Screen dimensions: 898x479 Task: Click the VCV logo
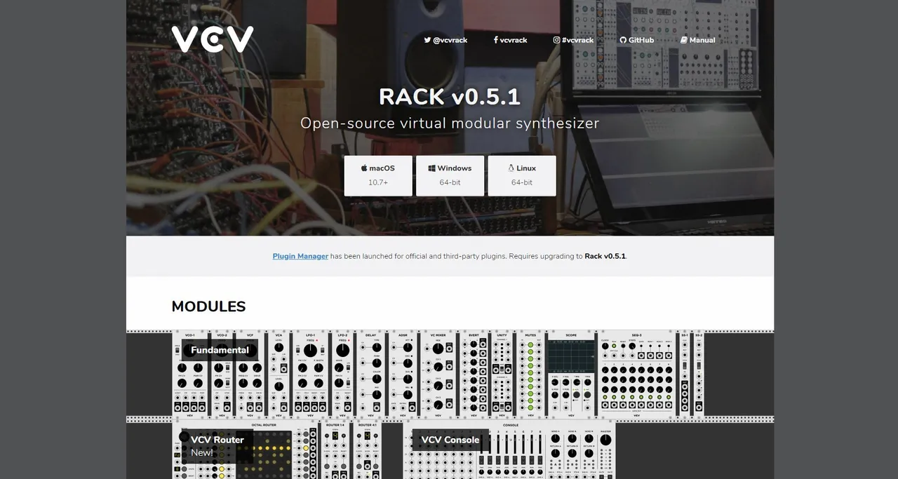(213, 39)
